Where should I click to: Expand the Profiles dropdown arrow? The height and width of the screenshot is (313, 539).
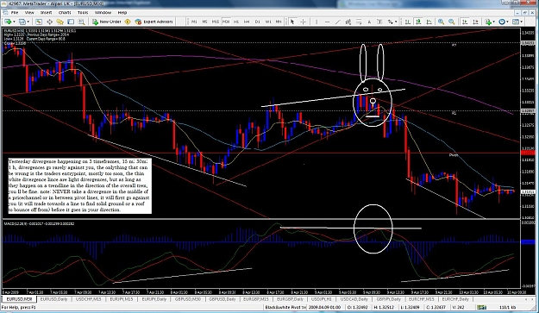point(28,22)
